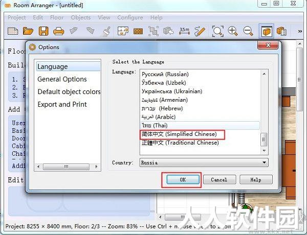Open the Country dropdown showing Russia
The image size is (307, 235).
click(204, 162)
